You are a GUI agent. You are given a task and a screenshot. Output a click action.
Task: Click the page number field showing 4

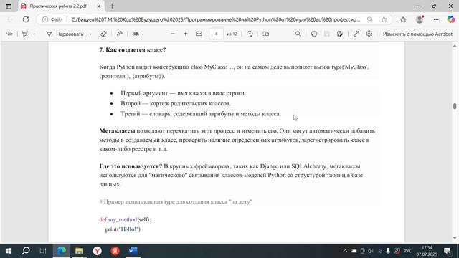pyautogui.click(x=216, y=34)
